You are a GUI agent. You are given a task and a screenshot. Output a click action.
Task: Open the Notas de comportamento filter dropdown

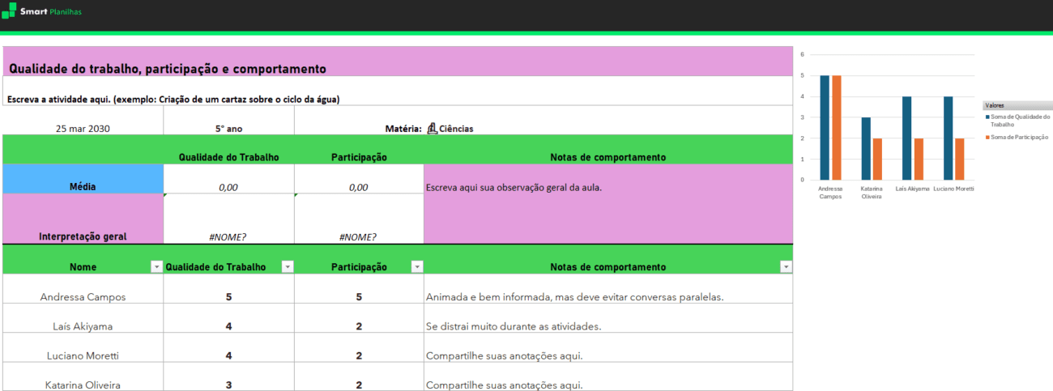785,267
